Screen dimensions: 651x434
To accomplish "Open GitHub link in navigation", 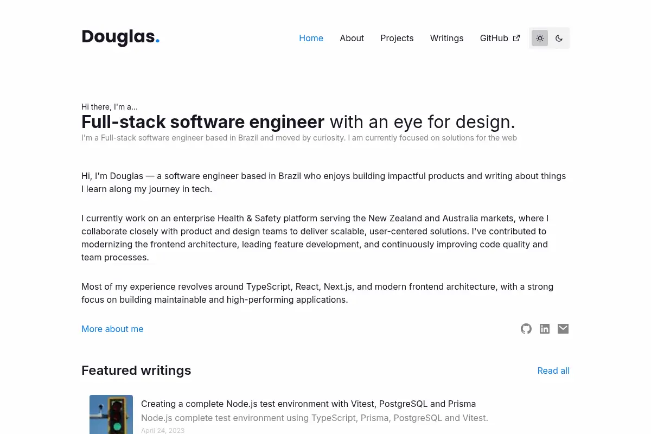I will (x=500, y=38).
